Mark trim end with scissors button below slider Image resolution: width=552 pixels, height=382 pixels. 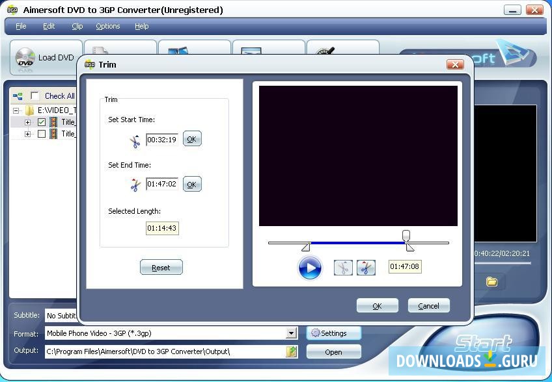tap(366, 268)
